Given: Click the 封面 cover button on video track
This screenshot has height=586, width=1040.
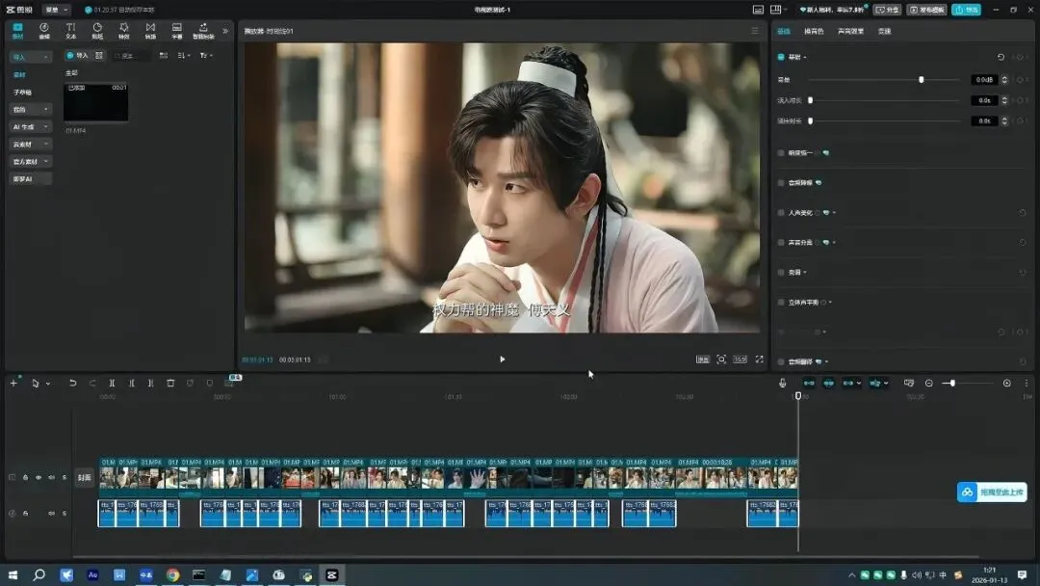Looking at the screenshot, I should click(x=84, y=477).
